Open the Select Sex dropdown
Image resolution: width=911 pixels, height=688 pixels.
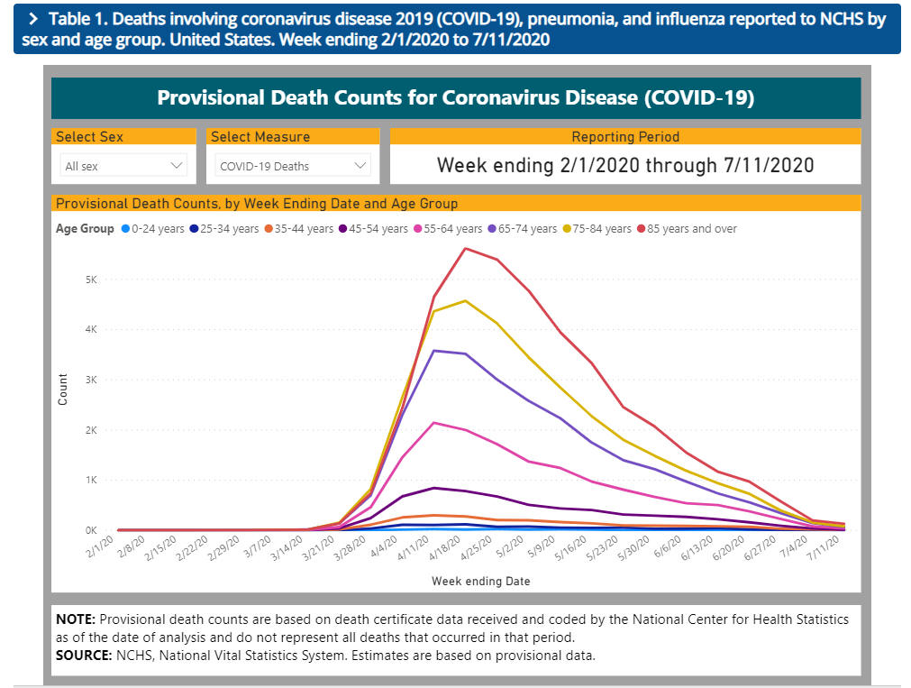click(x=124, y=166)
